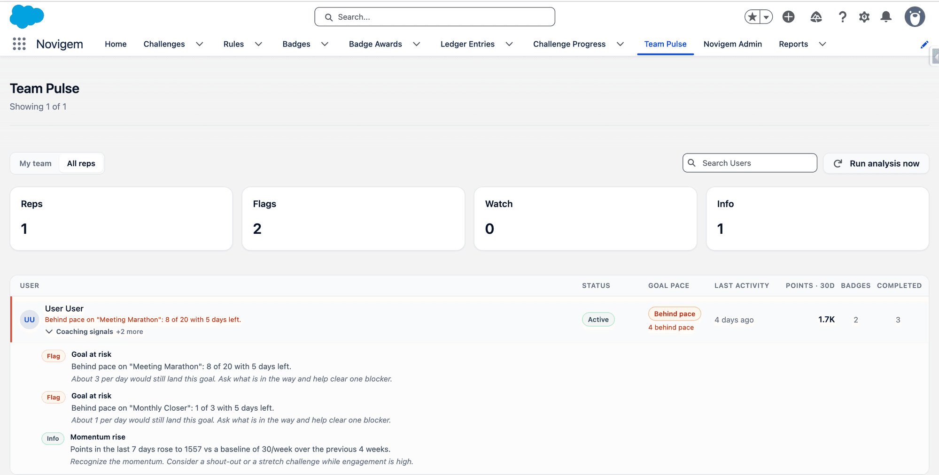This screenshot has height=475, width=939.
Task: Focus the Search Users field
Action: [750, 163]
